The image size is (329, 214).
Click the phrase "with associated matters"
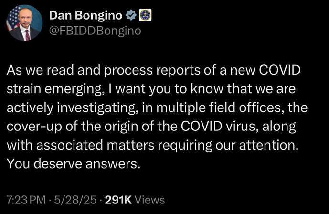pyautogui.click(x=80, y=145)
